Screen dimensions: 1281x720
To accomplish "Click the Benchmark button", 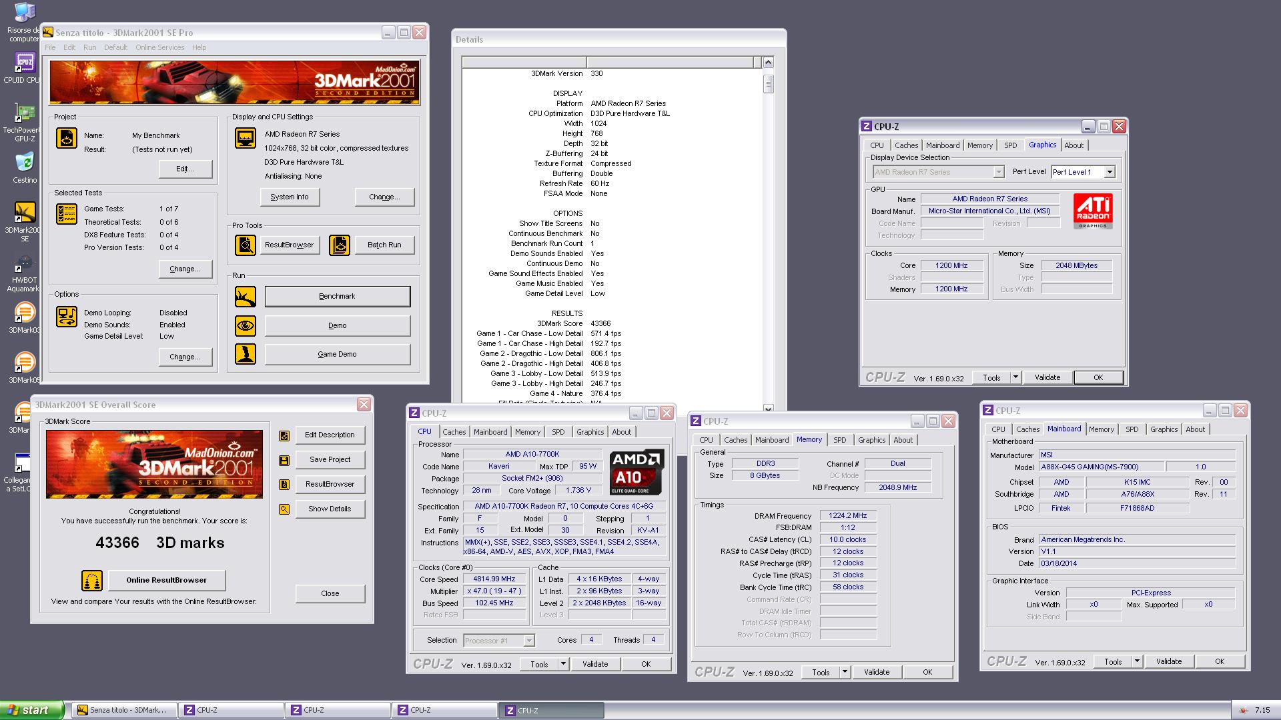I will 337,297.
